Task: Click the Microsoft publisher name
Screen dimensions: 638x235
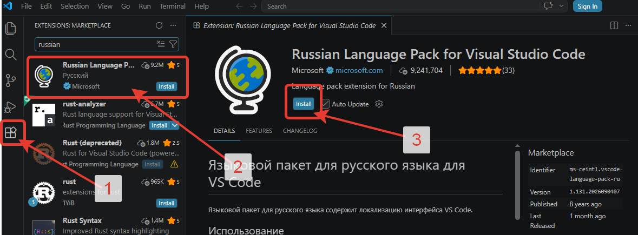Action: pyautogui.click(x=307, y=71)
